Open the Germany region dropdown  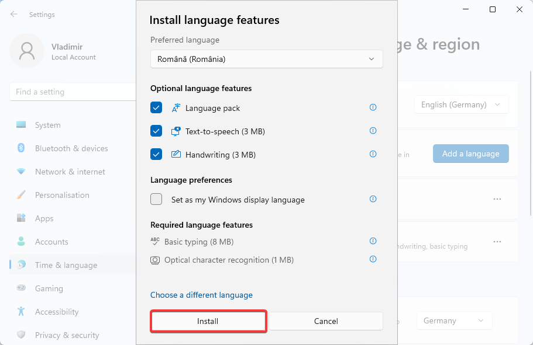pyautogui.click(x=454, y=320)
